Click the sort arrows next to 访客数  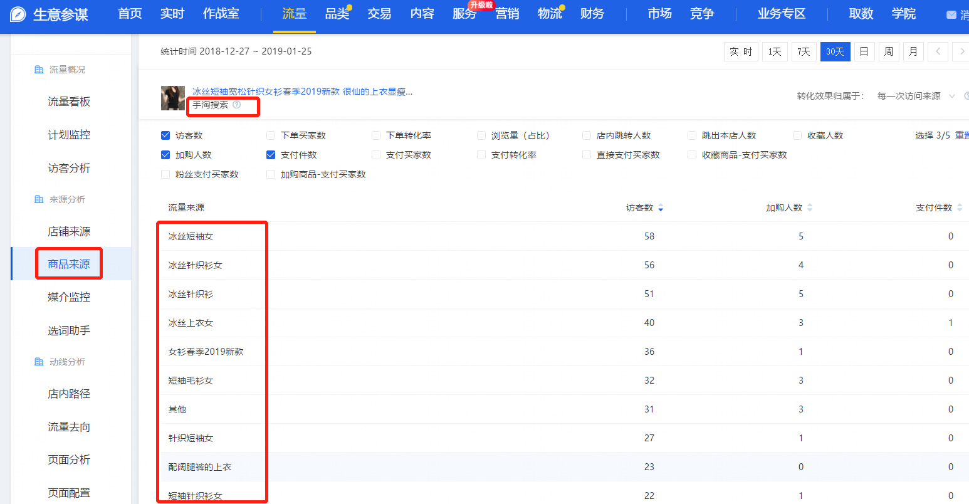(661, 208)
